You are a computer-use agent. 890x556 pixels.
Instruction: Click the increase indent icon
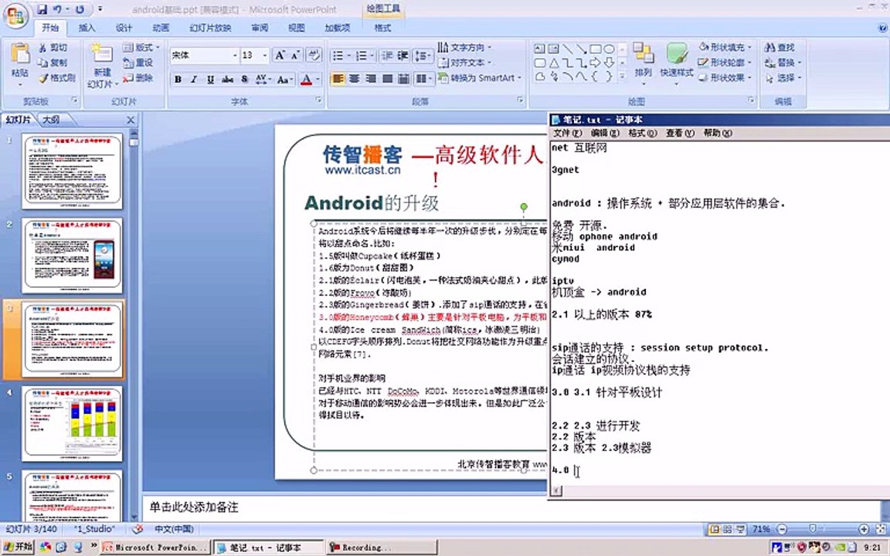tap(403, 55)
